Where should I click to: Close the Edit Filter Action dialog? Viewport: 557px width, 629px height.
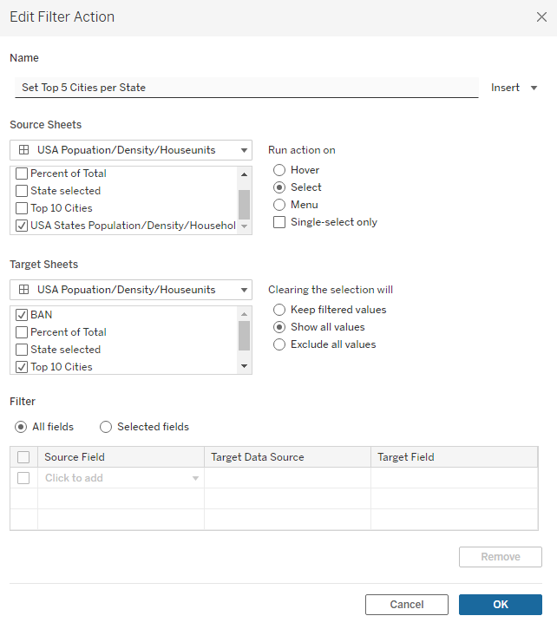541,16
